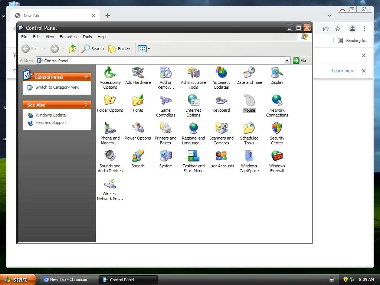Expand the Views dropdown button

[144, 49]
